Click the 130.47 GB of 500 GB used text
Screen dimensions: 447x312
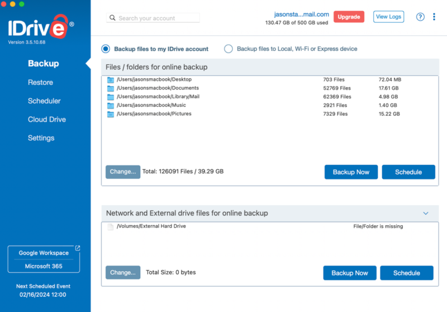[297, 23]
